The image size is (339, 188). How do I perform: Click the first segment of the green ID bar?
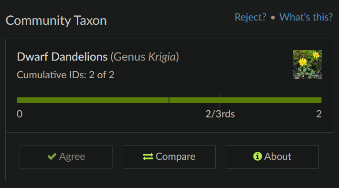point(93,100)
